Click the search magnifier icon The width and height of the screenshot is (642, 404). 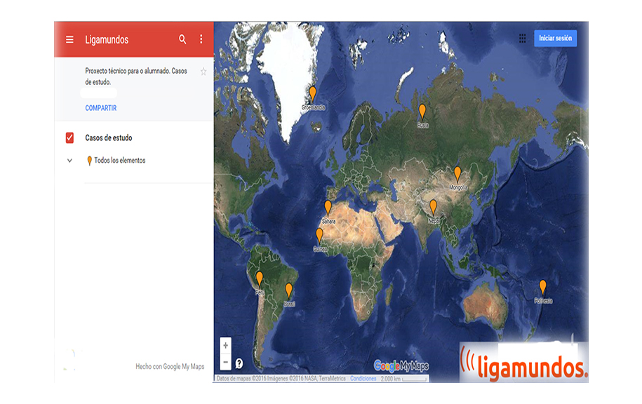182,39
